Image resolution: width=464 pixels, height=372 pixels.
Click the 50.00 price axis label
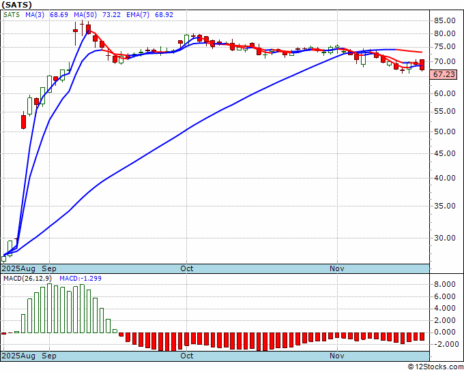[x=444, y=131]
